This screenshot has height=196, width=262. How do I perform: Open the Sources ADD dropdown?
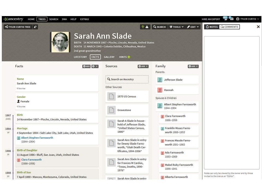click(x=143, y=66)
